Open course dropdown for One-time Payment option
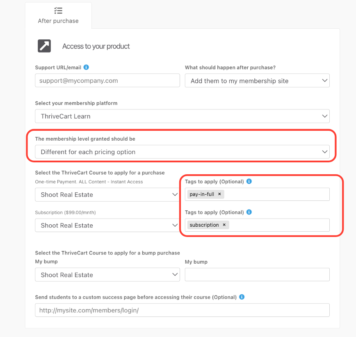356x337 pixels. (x=107, y=195)
